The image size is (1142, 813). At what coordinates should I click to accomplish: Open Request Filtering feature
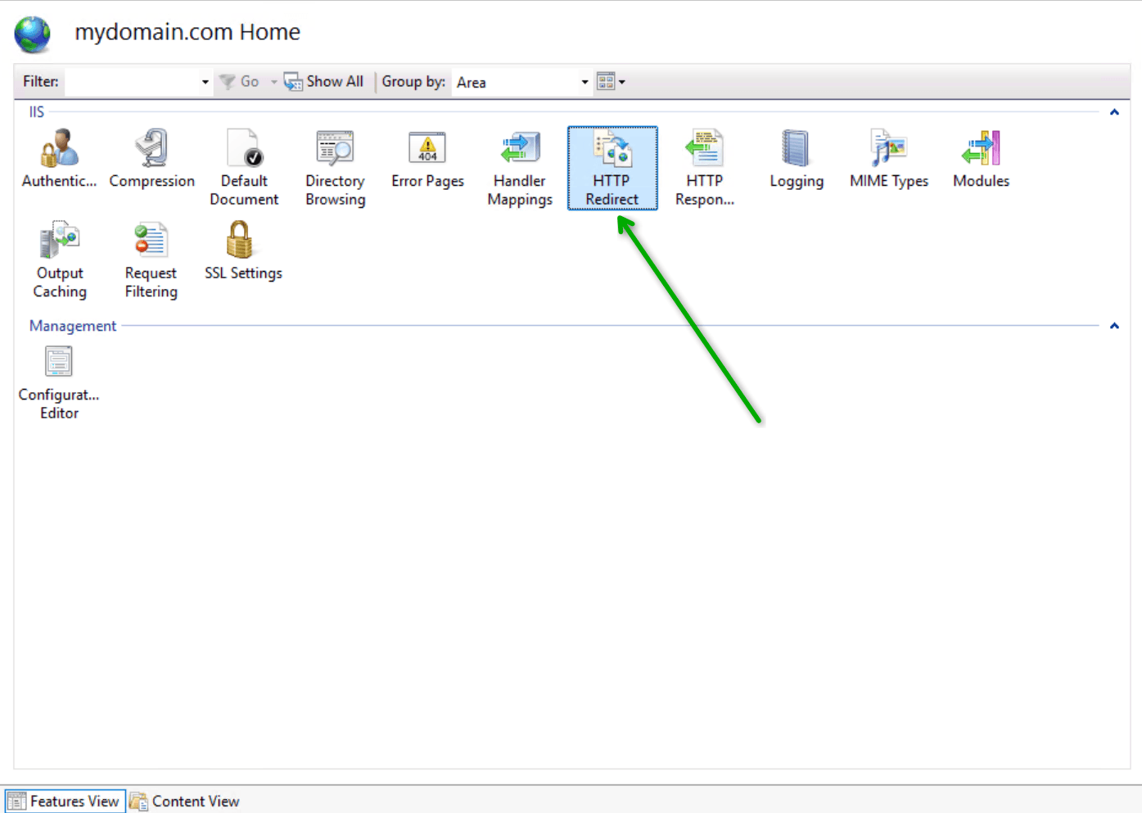pyautogui.click(x=151, y=260)
